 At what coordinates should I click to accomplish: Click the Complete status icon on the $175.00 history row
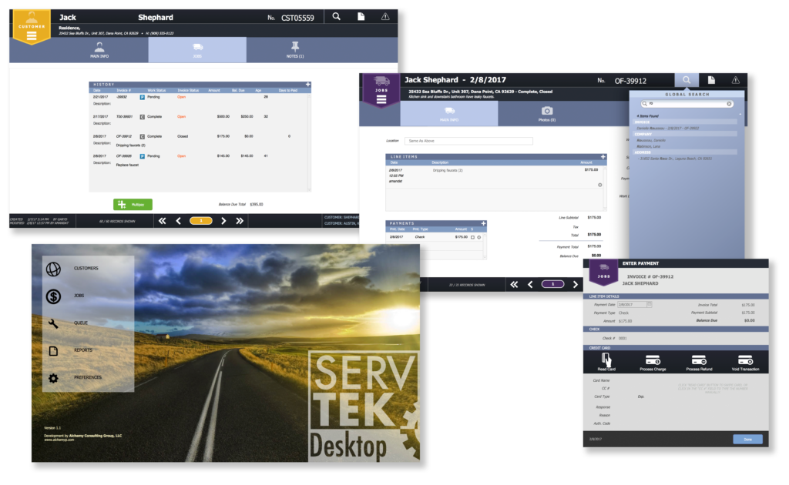[142, 136]
